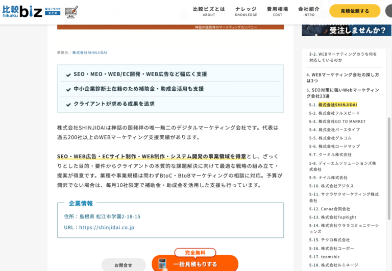Open the 株式会社SHINJIDAI source link
Image resolution: width=392 pixels, height=271 pixels.
(x=90, y=53)
